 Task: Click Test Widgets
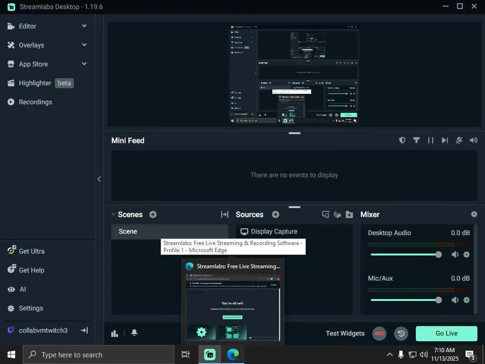345,333
